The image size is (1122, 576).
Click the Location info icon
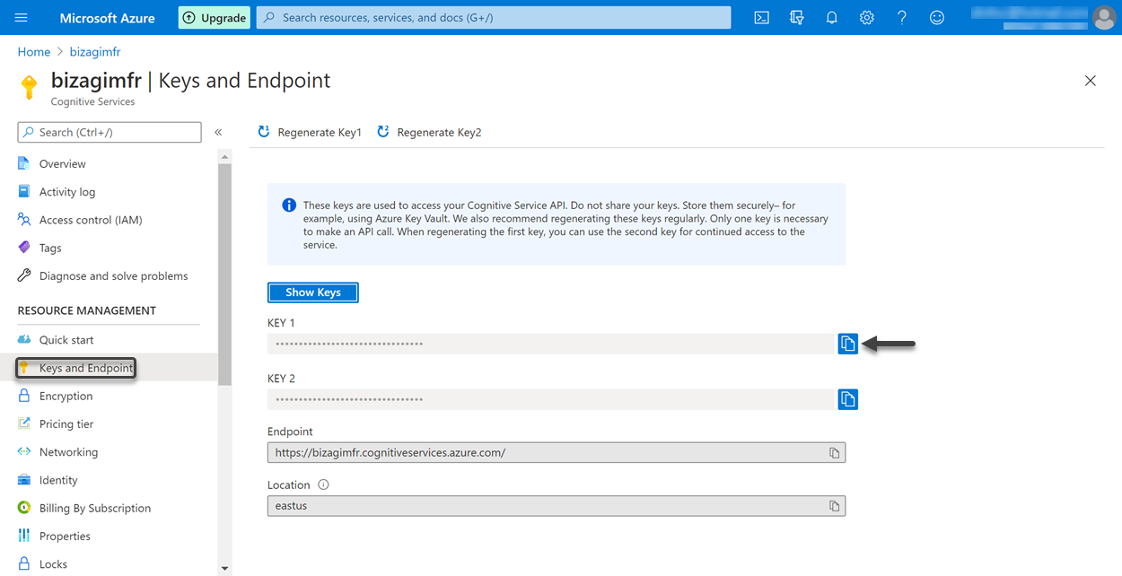[324, 484]
